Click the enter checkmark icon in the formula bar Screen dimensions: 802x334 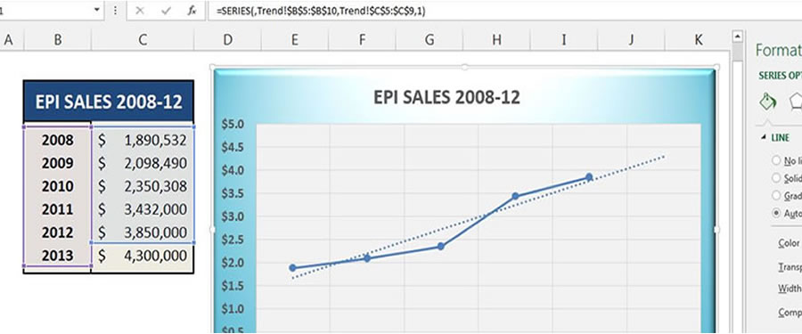tap(166, 11)
